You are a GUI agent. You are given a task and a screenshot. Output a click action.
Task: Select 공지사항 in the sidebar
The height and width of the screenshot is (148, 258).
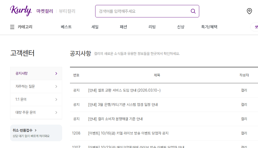36,73
